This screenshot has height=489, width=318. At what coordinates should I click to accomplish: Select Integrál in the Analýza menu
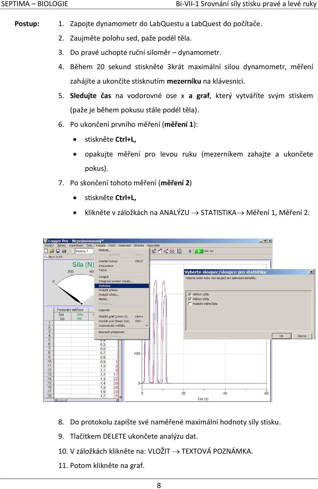tap(122, 277)
